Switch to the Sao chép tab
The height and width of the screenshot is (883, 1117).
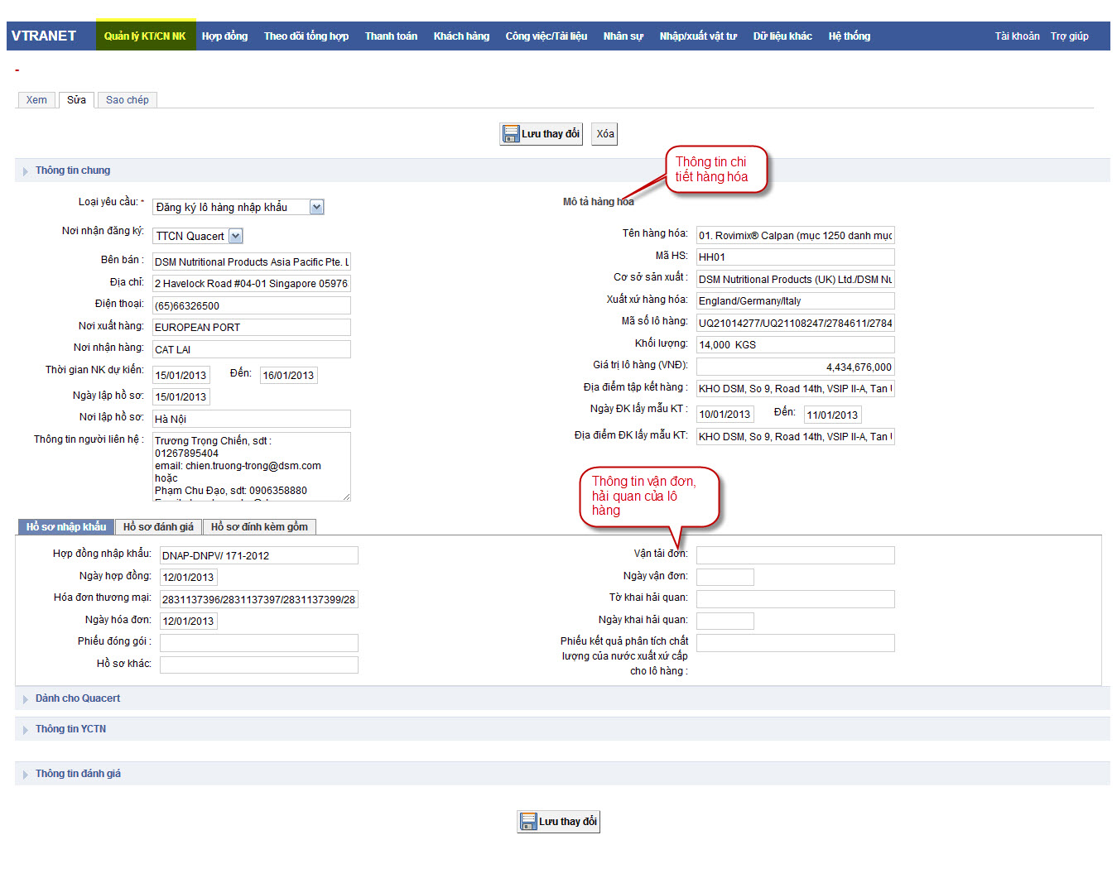[127, 100]
